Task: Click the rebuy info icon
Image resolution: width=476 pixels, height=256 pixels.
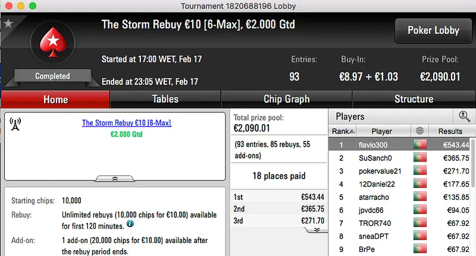Action: pos(130,224)
